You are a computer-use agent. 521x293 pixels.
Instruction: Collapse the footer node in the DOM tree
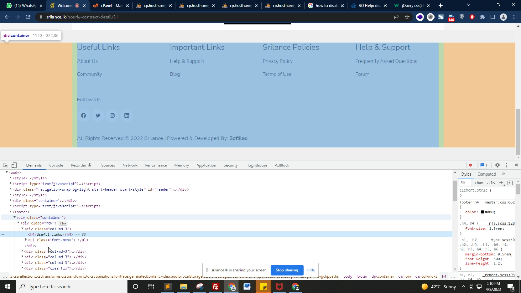(x=10, y=212)
